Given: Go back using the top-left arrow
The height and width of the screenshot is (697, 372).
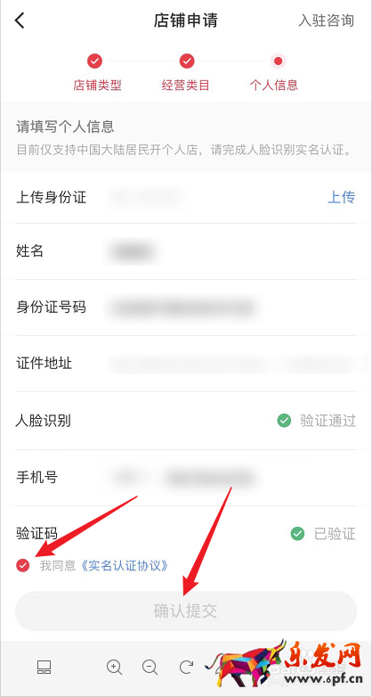Looking at the screenshot, I should (20, 20).
